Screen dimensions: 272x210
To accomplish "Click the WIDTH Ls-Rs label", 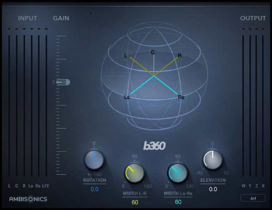I will pyautogui.click(x=178, y=193).
